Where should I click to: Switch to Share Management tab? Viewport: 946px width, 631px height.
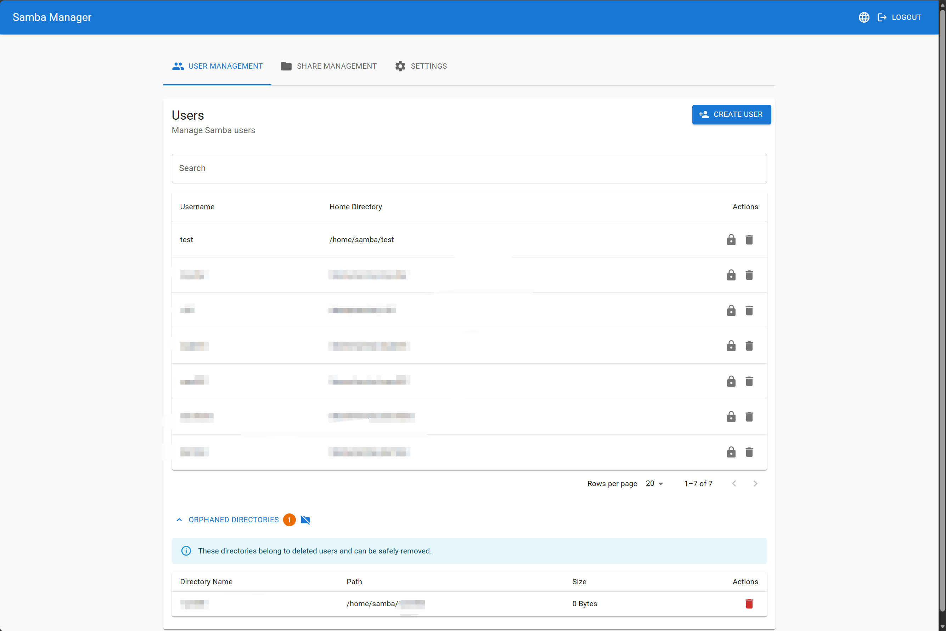pos(328,67)
